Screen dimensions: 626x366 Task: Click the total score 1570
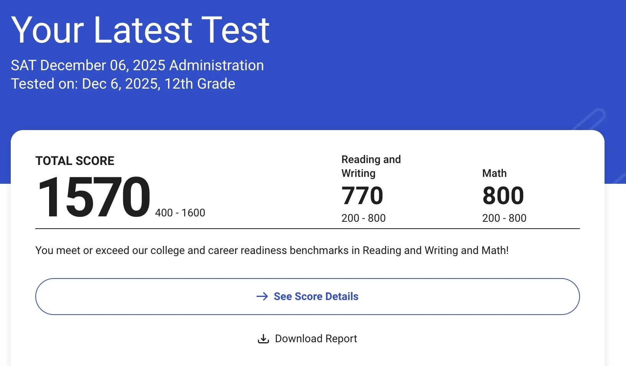tap(94, 197)
